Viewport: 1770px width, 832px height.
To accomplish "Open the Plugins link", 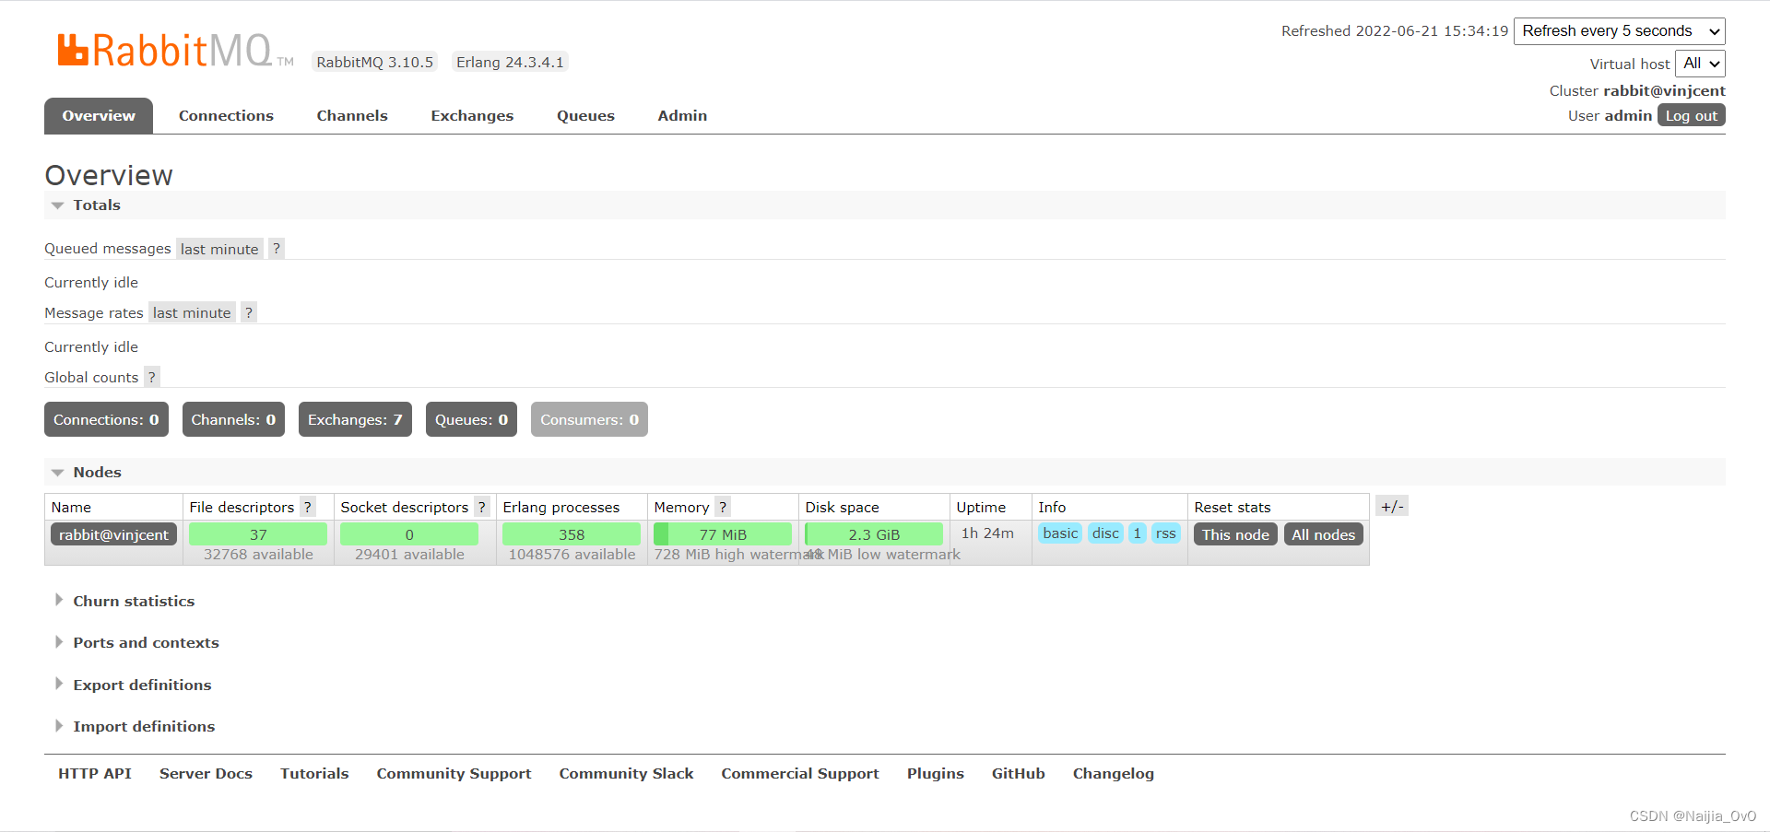I will tap(936, 774).
